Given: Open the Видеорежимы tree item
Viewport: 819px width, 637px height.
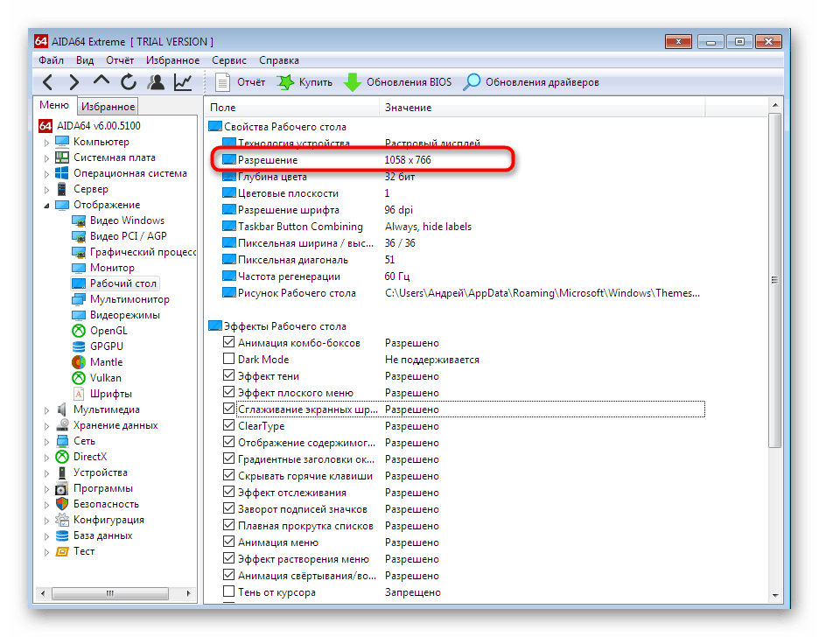Looking at the screenshot, I should (115, 315).
